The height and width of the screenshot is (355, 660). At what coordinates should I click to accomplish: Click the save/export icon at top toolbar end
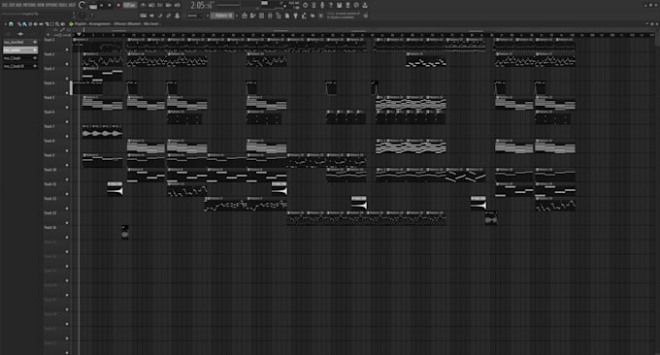(365, 5)
